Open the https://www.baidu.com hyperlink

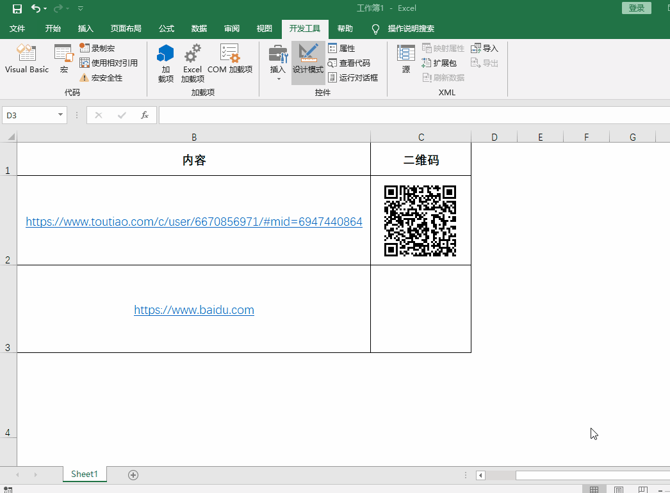click(194, 310)
